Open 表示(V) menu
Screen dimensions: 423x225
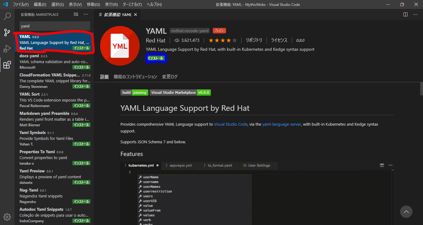[75, 5]
